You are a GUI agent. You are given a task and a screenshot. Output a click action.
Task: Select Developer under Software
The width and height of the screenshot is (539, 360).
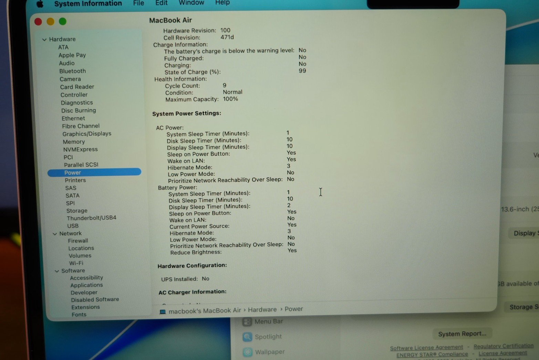coord(84,293)
